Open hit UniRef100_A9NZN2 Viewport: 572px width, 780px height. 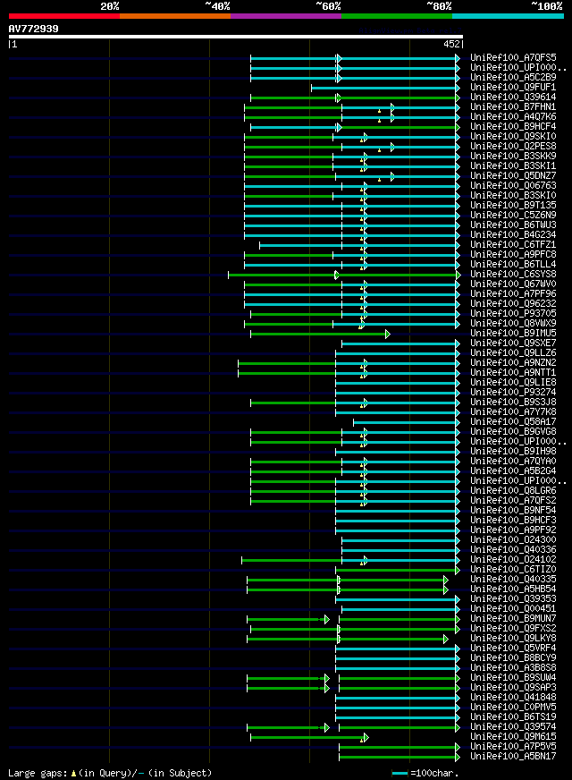[x=513, y=363]
